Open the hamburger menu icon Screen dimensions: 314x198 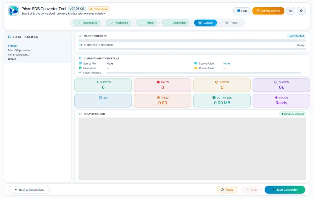290,11
